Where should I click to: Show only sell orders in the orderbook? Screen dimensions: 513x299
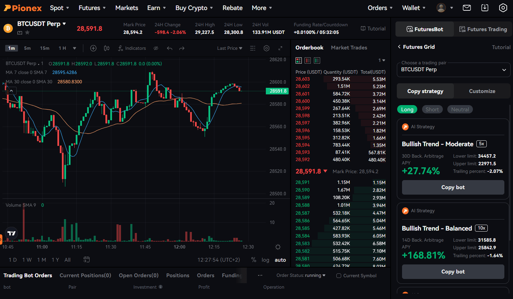(x=308, y=60)
